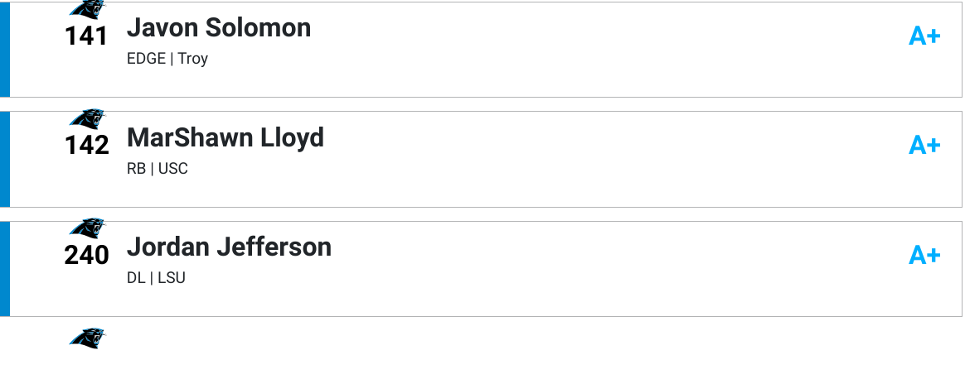Click the A+ grade for MarShawn Lloyd

click(x=924, y=146)
